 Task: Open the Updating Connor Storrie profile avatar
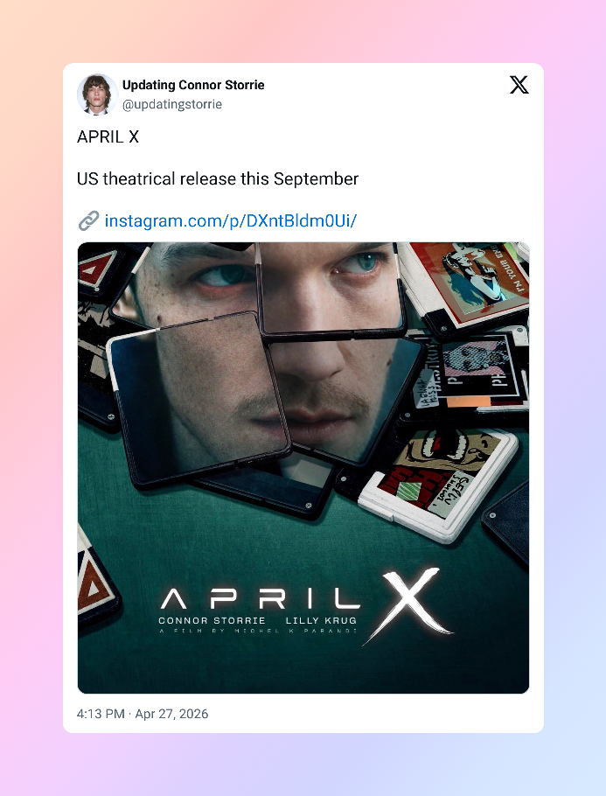97,94
